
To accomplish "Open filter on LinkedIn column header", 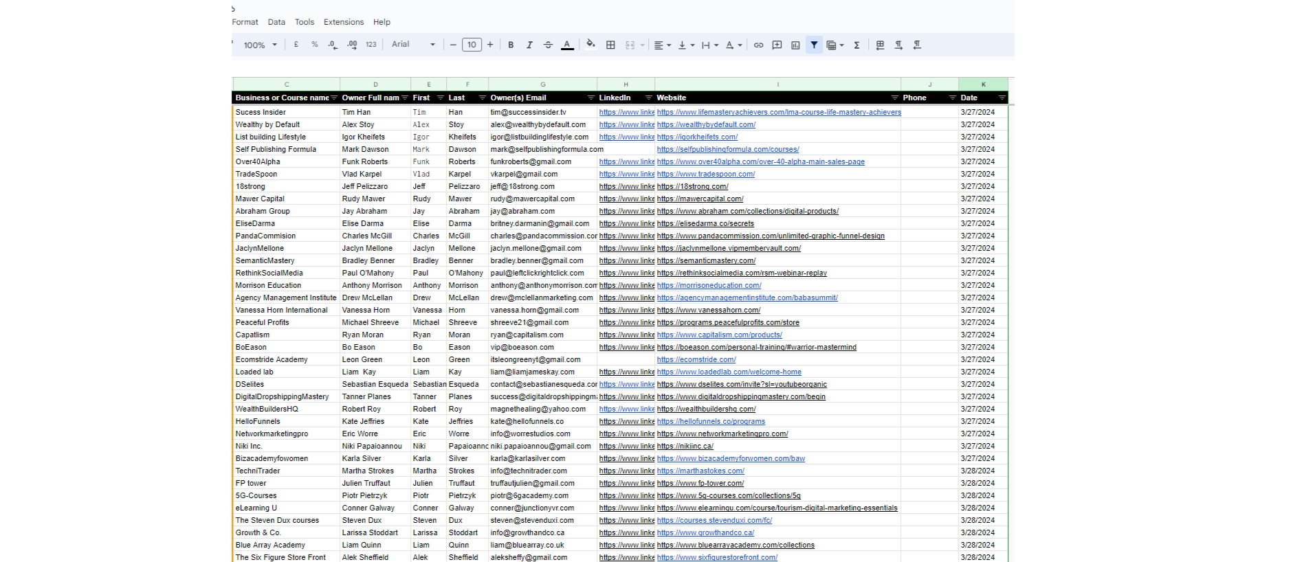I will (x=648, y=98).
